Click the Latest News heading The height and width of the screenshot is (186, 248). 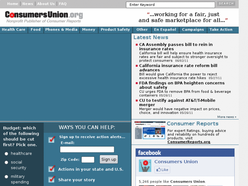tap(151, 37)
